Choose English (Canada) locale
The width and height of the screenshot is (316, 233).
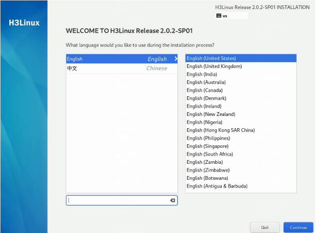(x=241, y=90)
